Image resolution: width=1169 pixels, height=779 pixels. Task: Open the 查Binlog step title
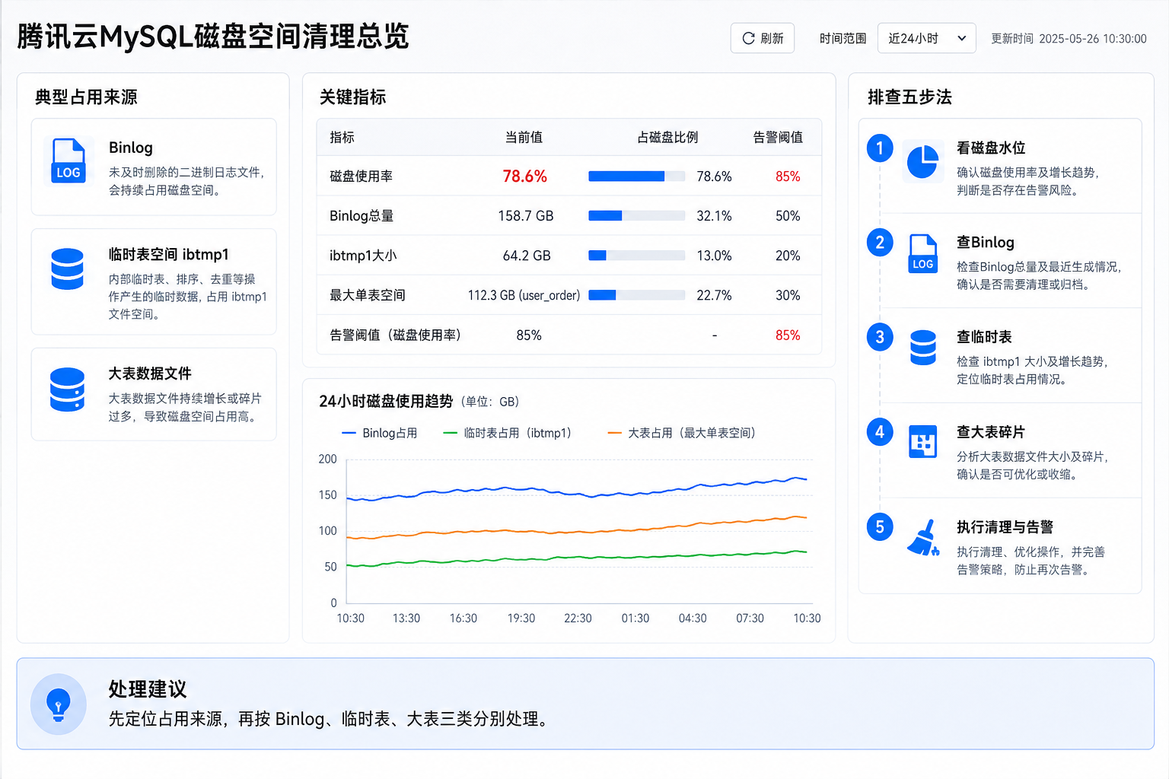[x=986, y=243]
